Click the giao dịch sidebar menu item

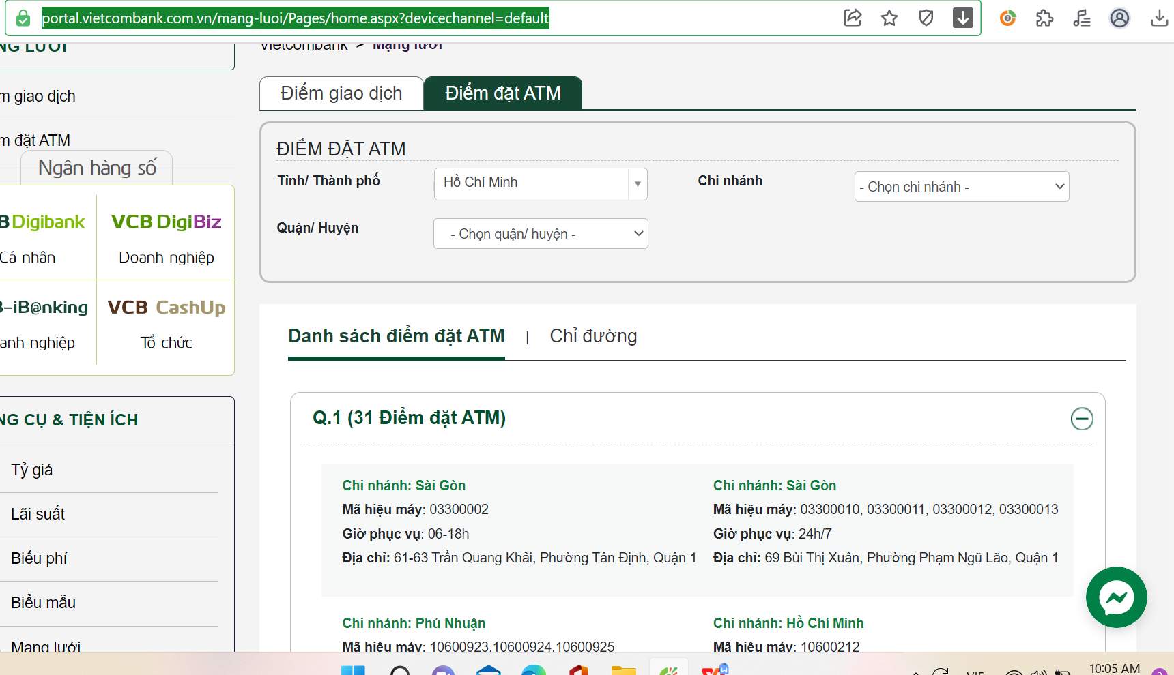pyautogui.click(x=38, y=96)
